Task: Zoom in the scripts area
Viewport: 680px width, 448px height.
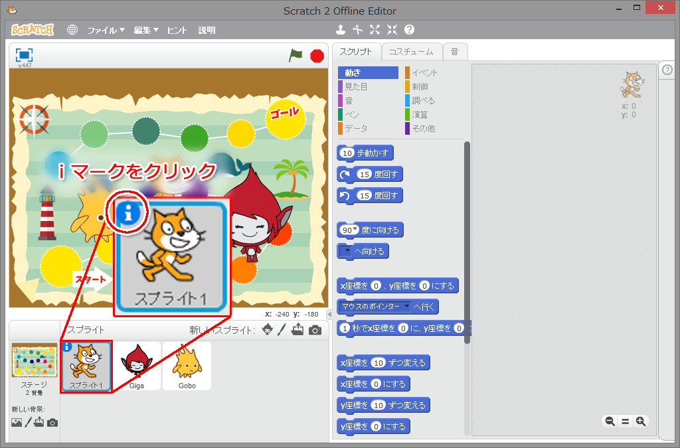Action: (x=641, y=421)
